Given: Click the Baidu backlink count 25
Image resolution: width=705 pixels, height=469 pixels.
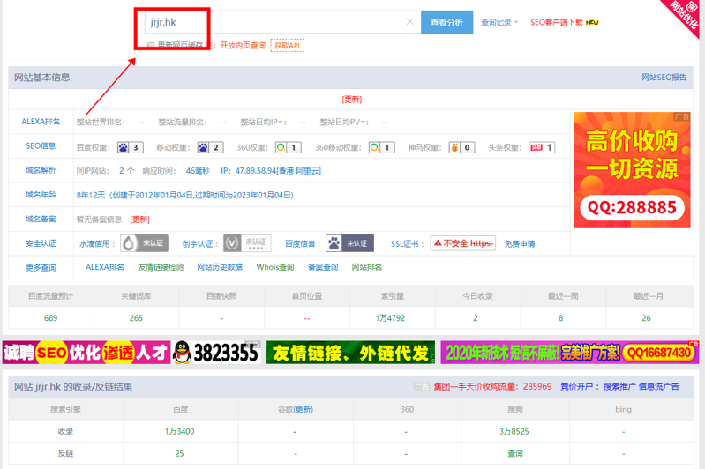Looking at the screenshot, I should point(179,454).
